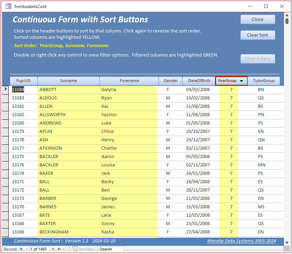Image resolution: width=292 pixels, height=254 pixels.
Task: Select the record selector for row ALLEN
Action: [5, 106]
